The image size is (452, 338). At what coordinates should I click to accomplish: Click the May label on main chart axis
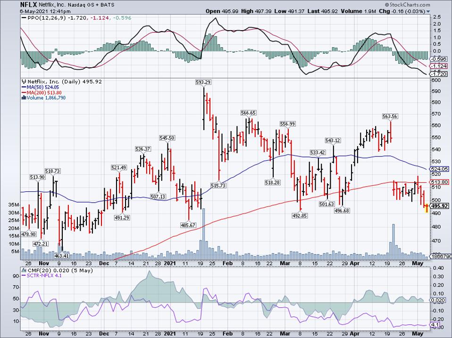coord(418,263)
